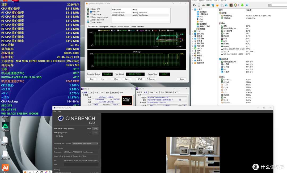Click the Taobao desktop icon
This screenshot has width=287, height=173.
[5, 168]
